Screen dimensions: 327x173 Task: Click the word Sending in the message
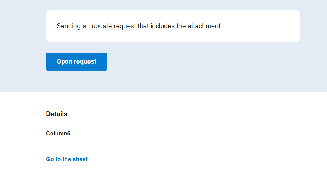click(x=69, y=26)
